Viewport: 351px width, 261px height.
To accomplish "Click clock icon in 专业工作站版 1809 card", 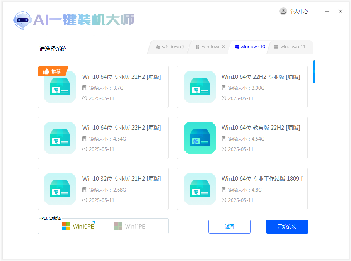I will pyautogui.click(x=224, y=200).
